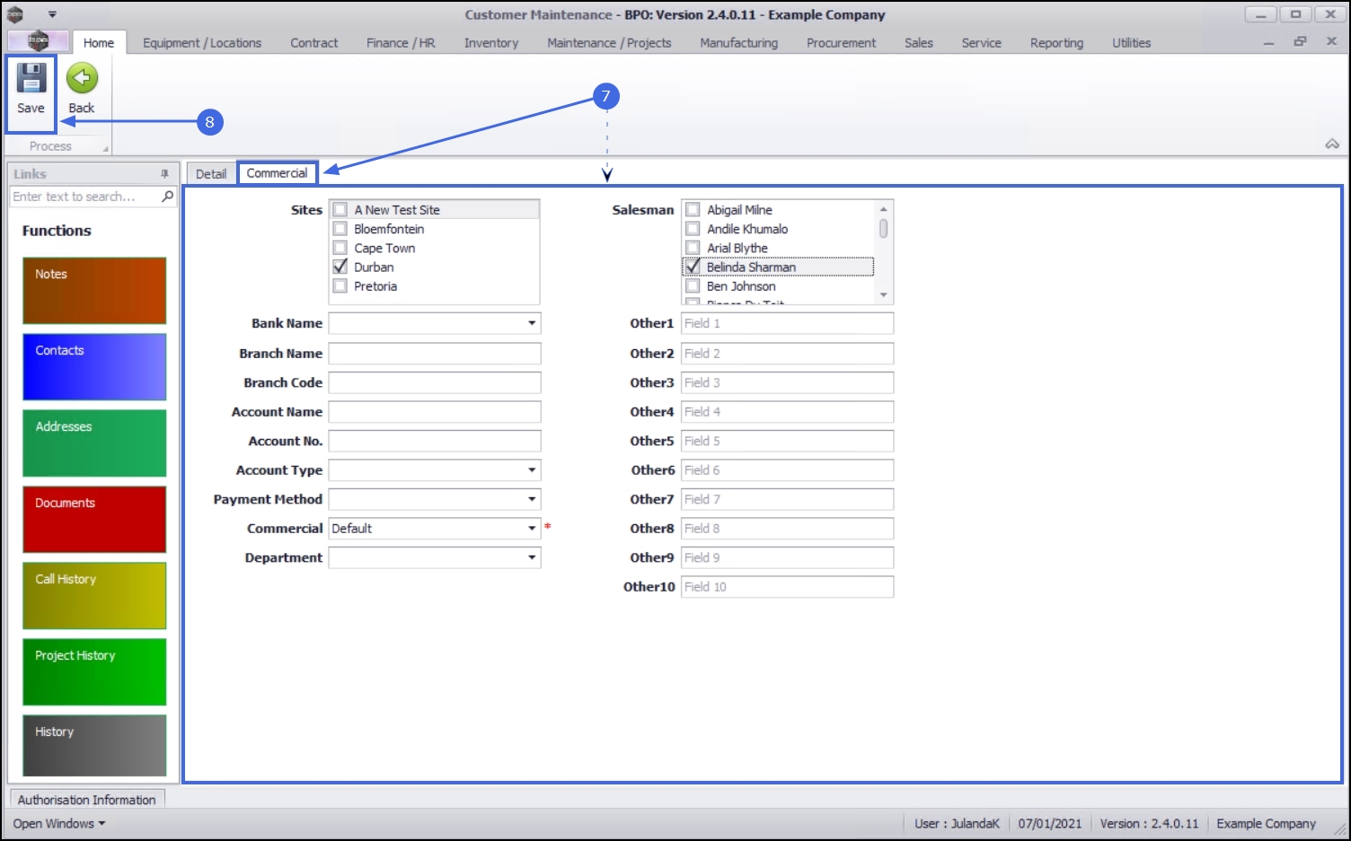Click the Other1 input field

pos(787,323)
